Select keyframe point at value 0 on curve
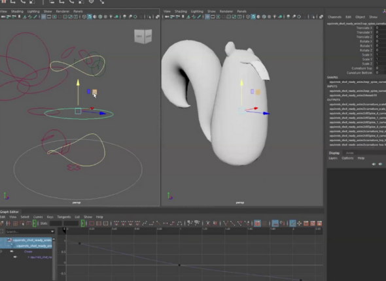The width and height of the screenshot is (386, 281). [179, 265]
